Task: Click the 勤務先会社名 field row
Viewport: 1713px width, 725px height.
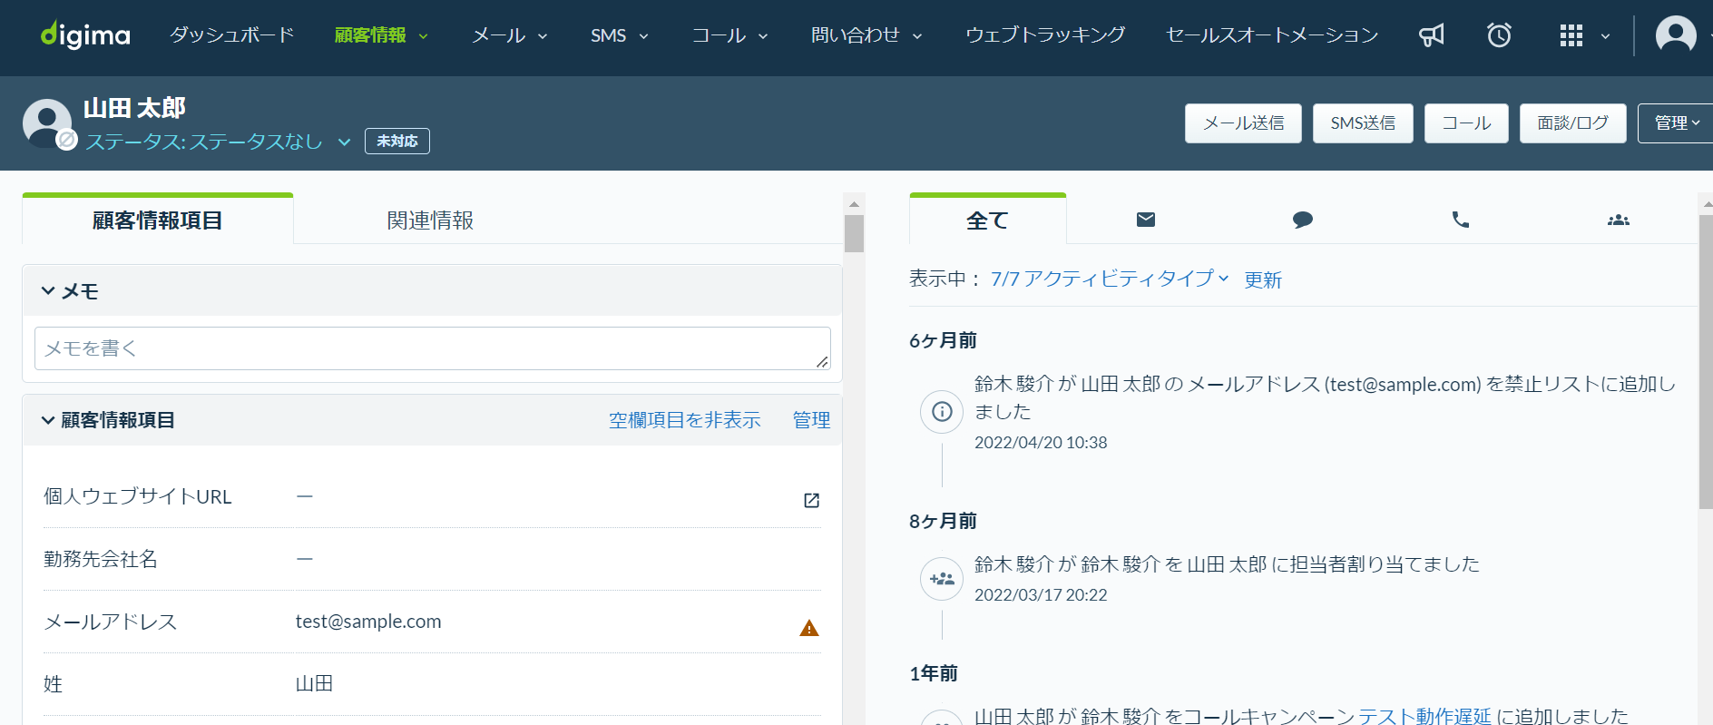Action: (x=432, y=559)
